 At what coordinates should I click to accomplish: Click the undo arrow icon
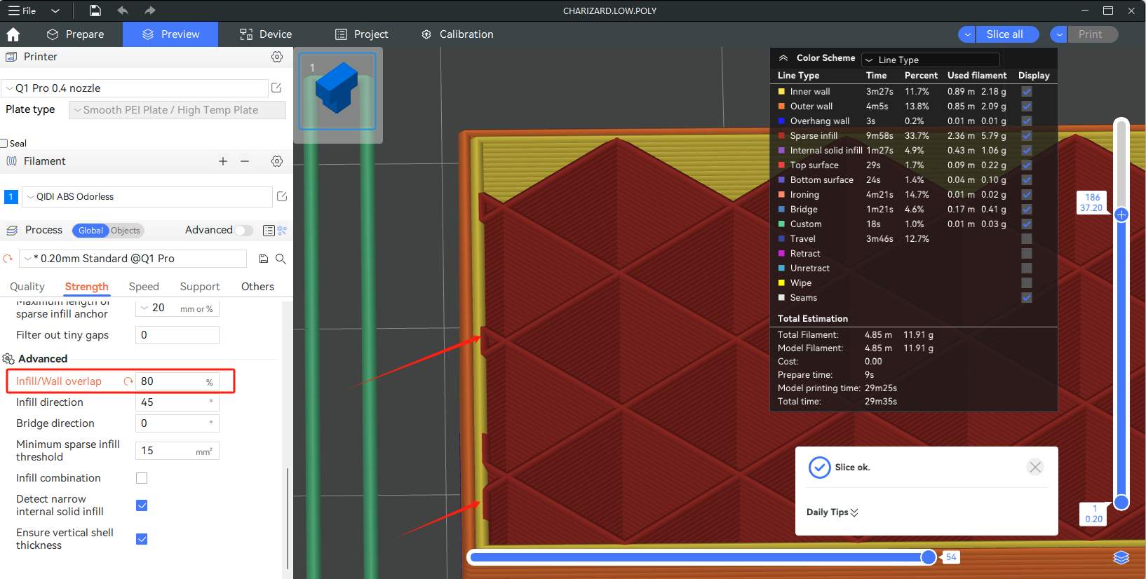pyautogui.click(x=123, y=11)
